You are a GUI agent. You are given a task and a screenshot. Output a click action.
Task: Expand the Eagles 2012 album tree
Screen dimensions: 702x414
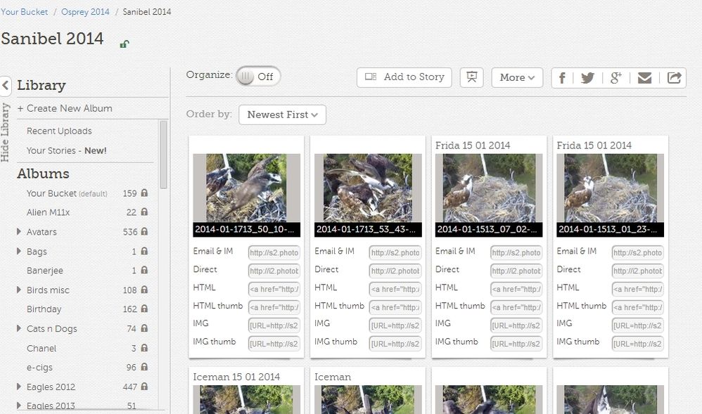[x=19, y=387]
